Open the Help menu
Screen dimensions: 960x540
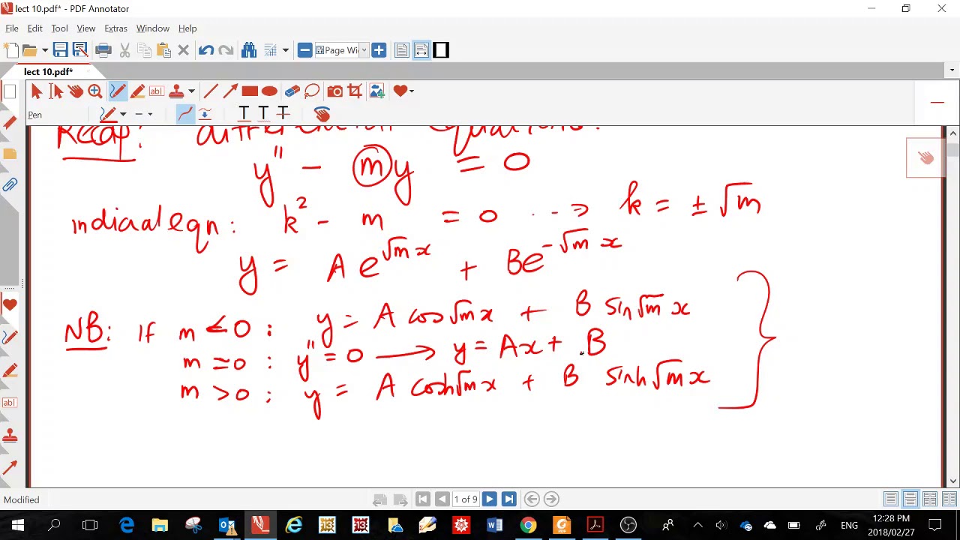pyautogui.click(x=187, y=28)
